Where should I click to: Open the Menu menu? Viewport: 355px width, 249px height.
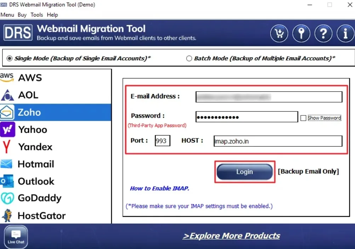(7, 15)
